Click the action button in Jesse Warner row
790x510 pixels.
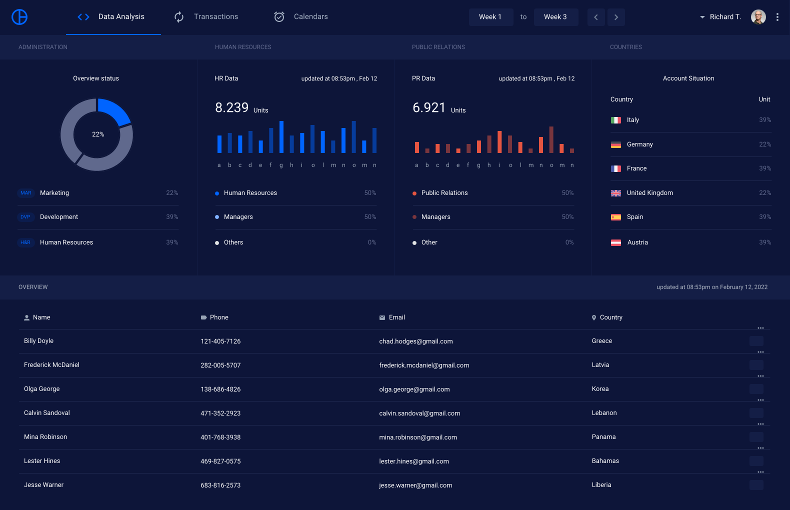(x=756, y=485)
